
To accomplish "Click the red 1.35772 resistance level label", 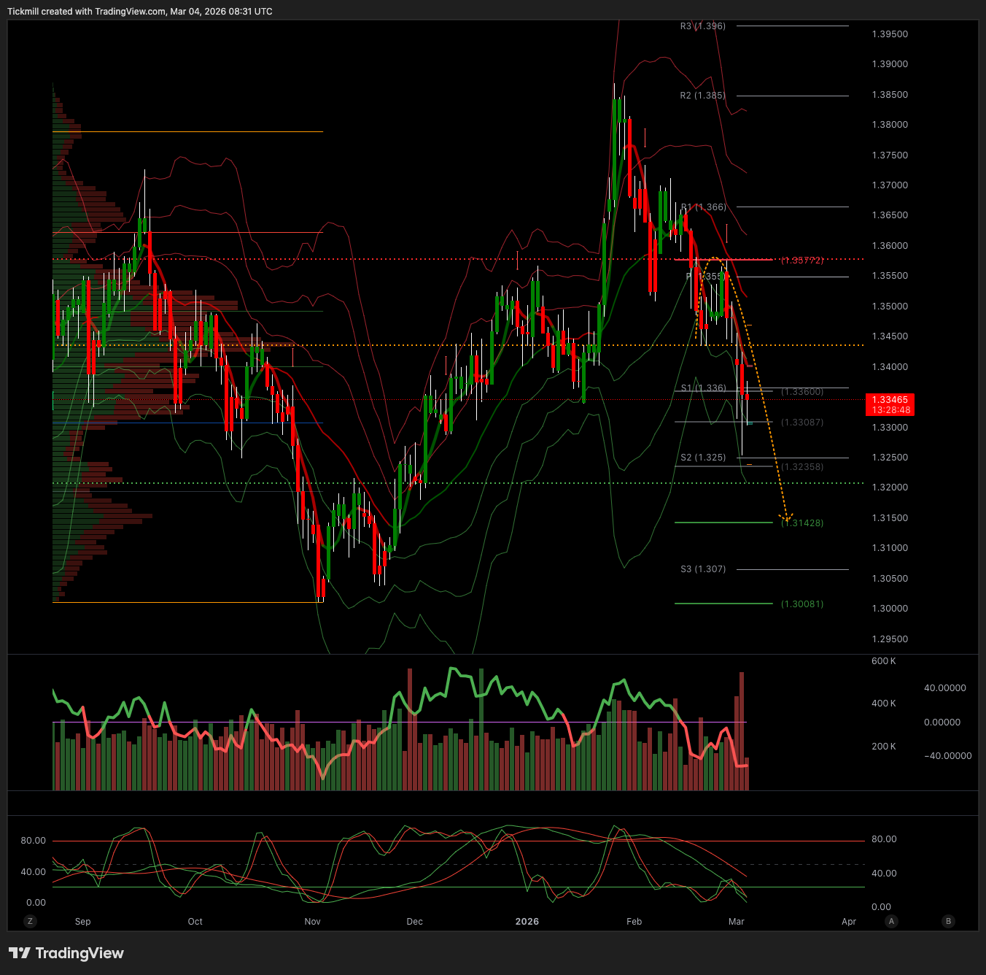I will (x=802, y=261).
